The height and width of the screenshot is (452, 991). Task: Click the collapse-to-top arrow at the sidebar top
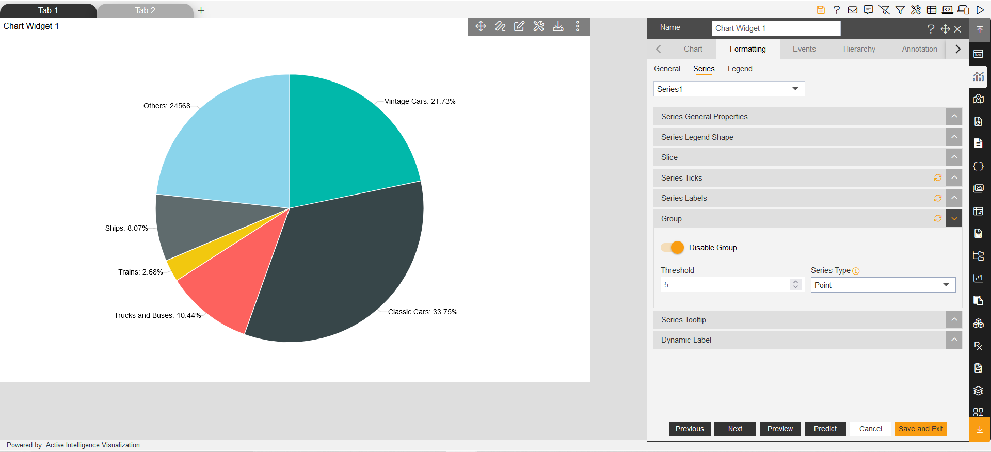(980, 29)
